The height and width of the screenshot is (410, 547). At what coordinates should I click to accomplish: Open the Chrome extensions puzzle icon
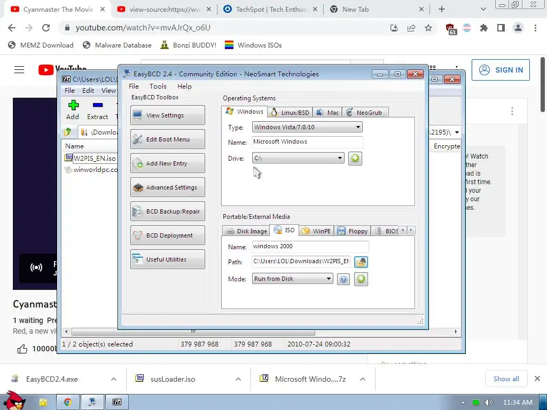tap(484, 28)
